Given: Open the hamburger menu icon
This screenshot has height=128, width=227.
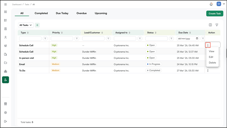Looking at the screenshot, I should (6, 4).
